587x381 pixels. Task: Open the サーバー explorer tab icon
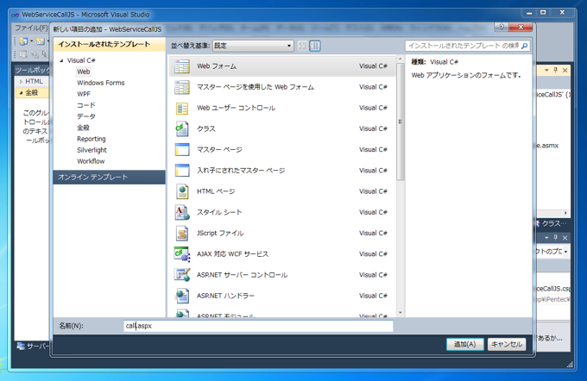click(21, 347)
